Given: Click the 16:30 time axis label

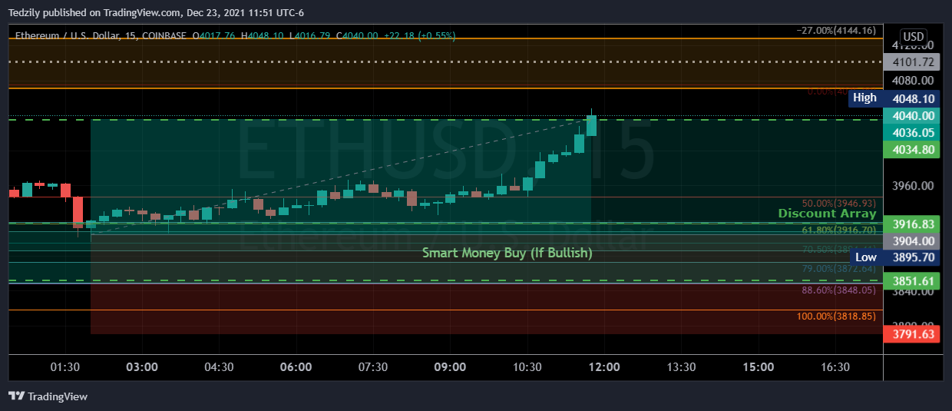Looking at the screenshot, I should (835, 367).
